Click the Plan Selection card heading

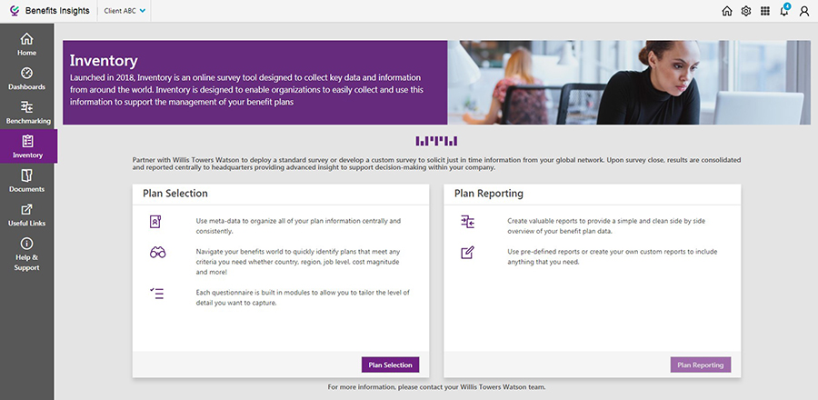pos(175,194)
